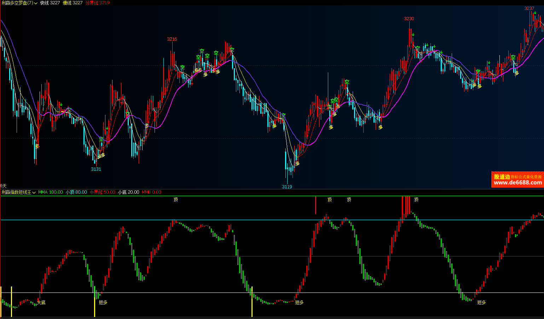This screenshot has width=544, height=319.
Task: Click the green down arrow below 3237 peak
Action: tap(535, 13)
